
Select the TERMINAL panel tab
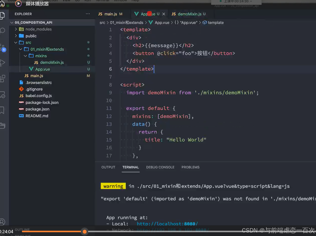click(131, 167)
